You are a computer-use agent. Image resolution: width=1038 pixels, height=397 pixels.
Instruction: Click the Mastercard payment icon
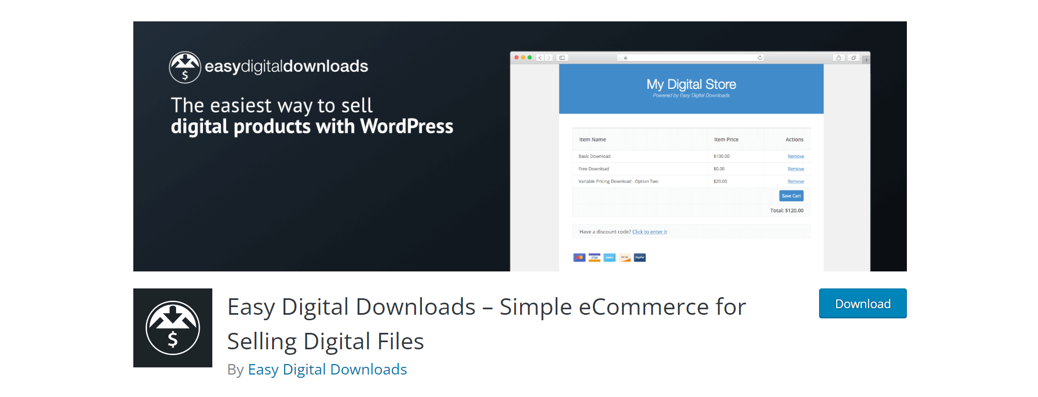pos(579,258)
